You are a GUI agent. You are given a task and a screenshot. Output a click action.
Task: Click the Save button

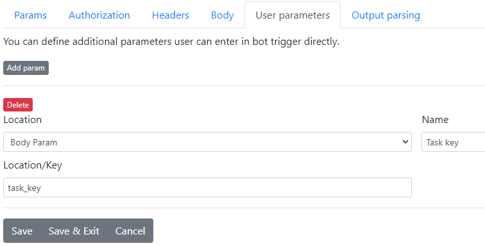coord(22,231)
